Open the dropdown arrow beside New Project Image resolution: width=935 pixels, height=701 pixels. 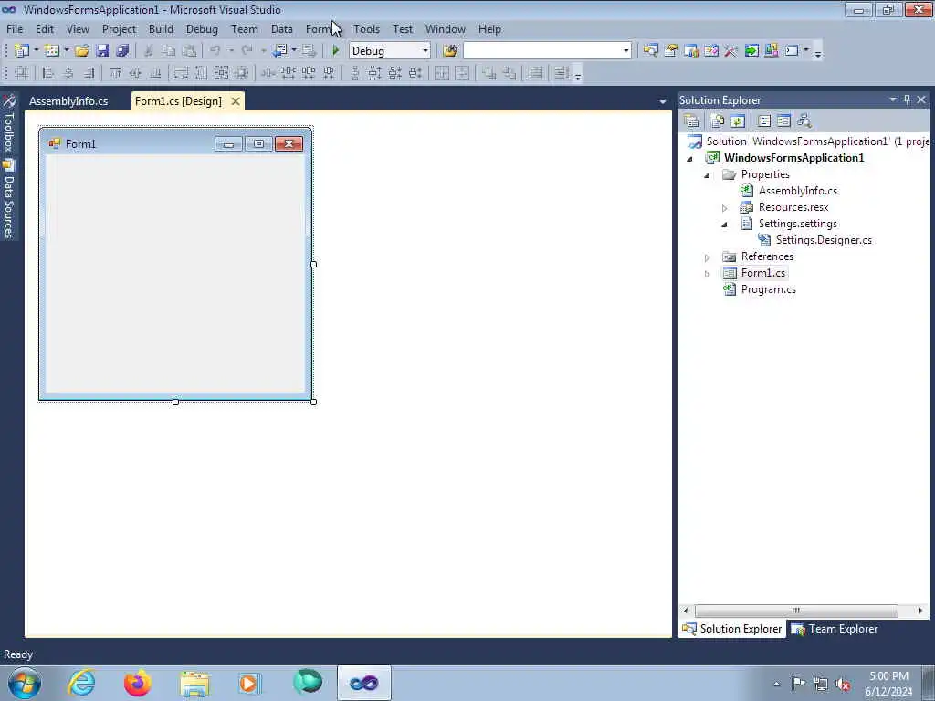click(36, 51)
